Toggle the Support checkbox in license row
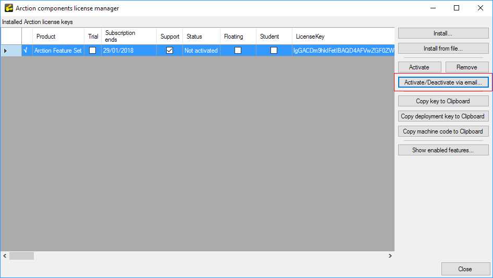 pyautogui.click(x=169, y=51)
